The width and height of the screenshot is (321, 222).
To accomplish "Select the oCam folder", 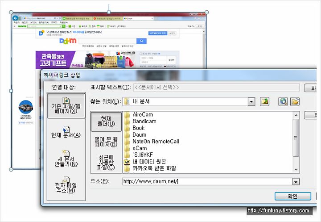I will click(140, 148).
